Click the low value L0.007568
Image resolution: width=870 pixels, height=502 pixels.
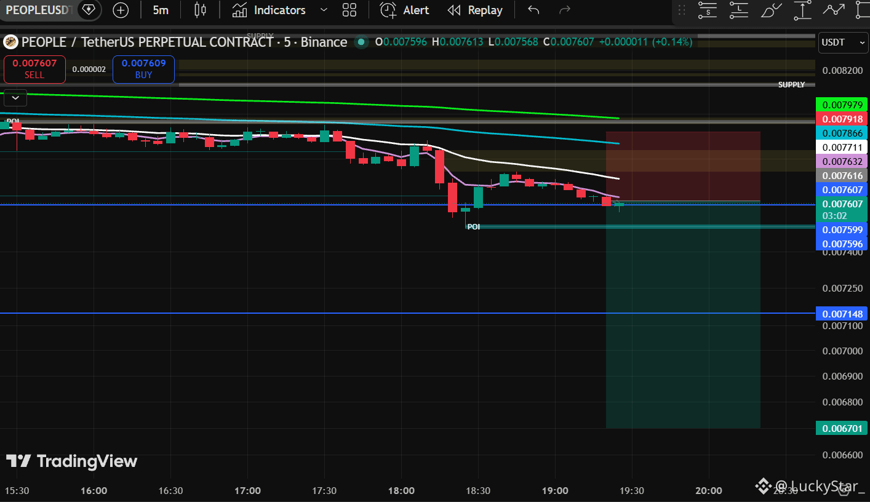click(x=512, y=42)
